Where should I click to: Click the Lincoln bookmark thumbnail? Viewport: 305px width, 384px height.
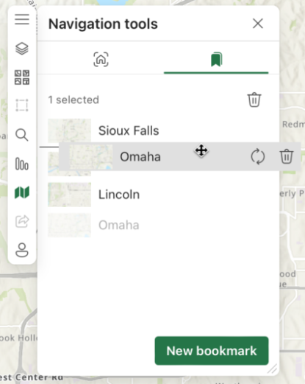tap(69, 195)
